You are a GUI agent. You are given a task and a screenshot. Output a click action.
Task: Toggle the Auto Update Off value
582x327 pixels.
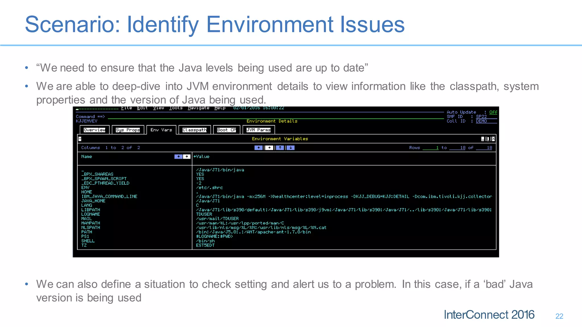493,112
